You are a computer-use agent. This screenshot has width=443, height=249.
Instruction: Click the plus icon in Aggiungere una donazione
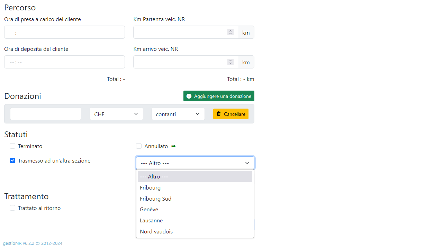pyautogui.click(x=189, y=96)
